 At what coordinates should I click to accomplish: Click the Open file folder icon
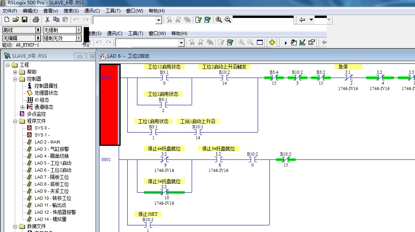coord(16,19)
